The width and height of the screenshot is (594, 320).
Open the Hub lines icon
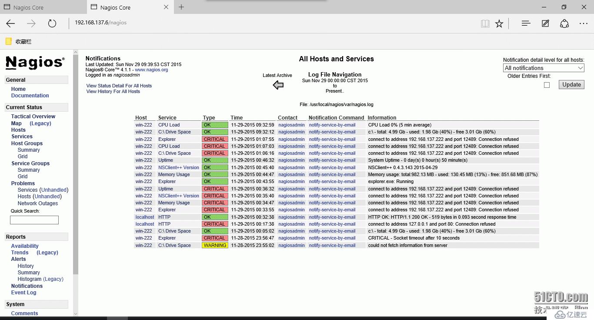pos(526,23)
